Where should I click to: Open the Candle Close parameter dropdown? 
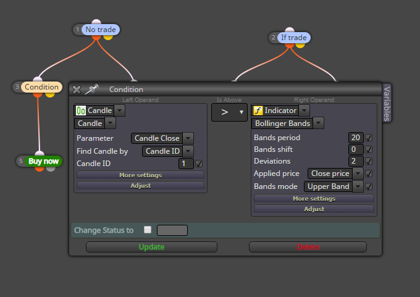click(188, 138)
